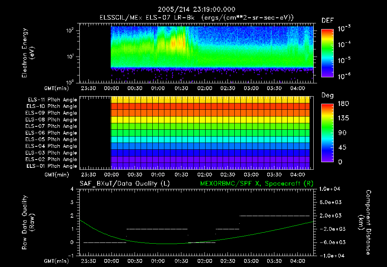Image resolution: width=387 pixels, height=267 pixels.
Task: Select the ELS-07 Pitch Angle row label
Action: coord(51,126)
